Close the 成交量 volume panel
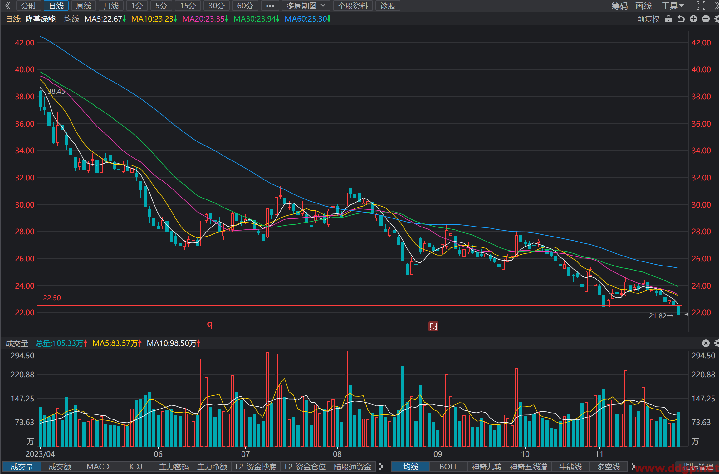Image resolution: width=719 pixels, height=474 pixels. click(706, 343)
